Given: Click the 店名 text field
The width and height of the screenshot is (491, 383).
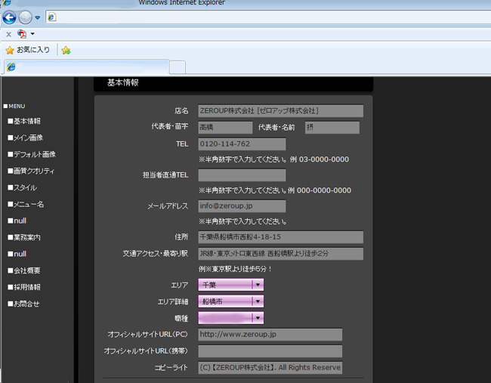Looking at the screenshot, I should point(280,111).
